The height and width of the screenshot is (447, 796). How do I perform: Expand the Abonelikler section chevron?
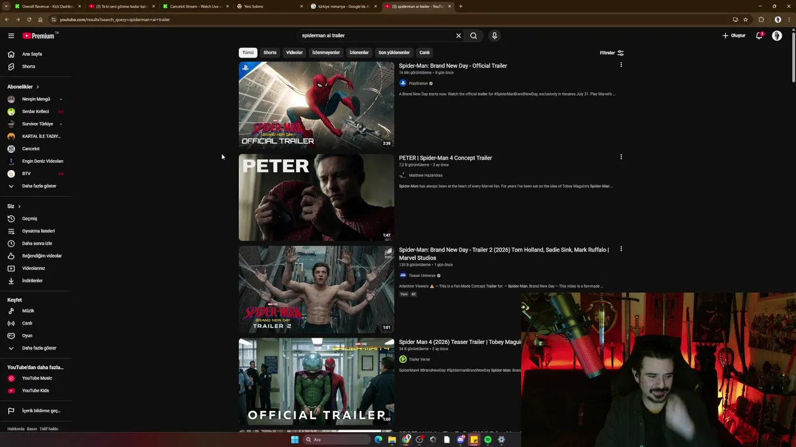tap(37, 87)
